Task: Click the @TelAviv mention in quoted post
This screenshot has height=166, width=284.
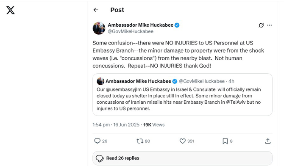Action: click(x=236, y=102)
